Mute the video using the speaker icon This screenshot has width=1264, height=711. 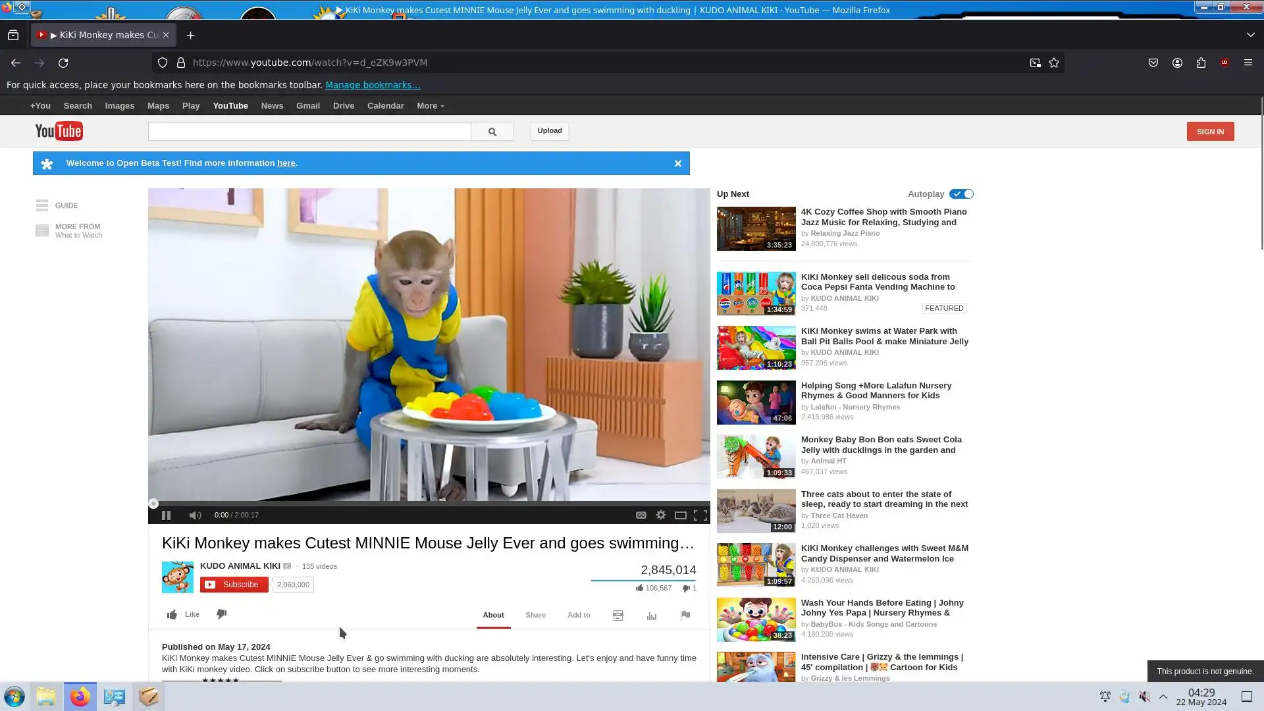click(195, 515)
